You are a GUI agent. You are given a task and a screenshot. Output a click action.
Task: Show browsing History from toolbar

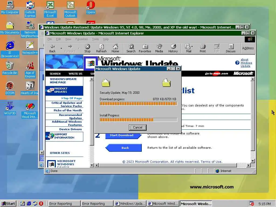(x=173, y=49)
